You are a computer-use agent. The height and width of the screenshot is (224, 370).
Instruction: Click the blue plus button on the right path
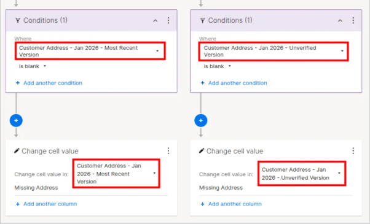pos(201,121)
